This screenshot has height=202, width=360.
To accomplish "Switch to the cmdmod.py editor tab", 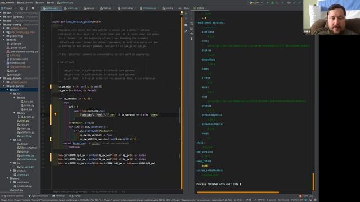I will (x=127, y=8).
